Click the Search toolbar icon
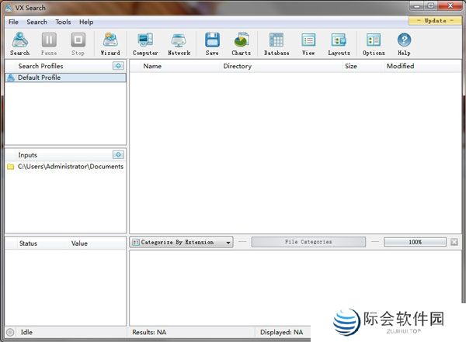Image resolution: width=466 pixels, height=342 pixels. [20, 43]
